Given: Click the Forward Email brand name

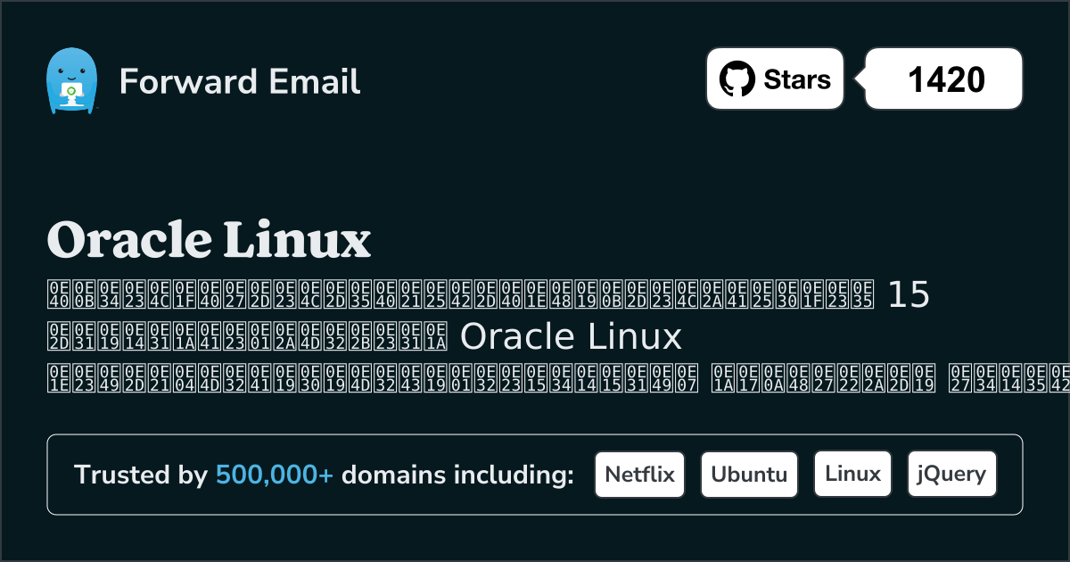Looking at the screenshot, I should click(x=240, y=82).
